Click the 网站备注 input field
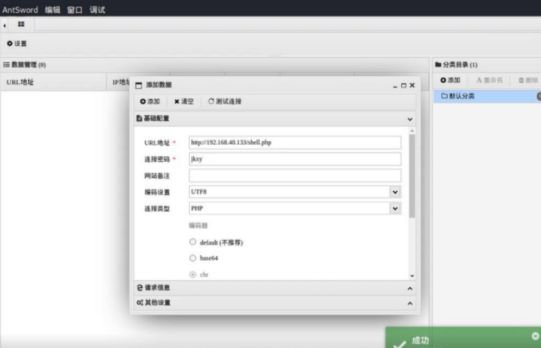This screenshot has width=541, height=348. click(x=295, y=175)
